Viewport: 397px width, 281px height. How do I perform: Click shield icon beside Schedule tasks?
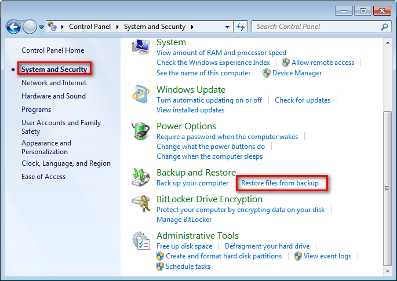tap(160, 267)
